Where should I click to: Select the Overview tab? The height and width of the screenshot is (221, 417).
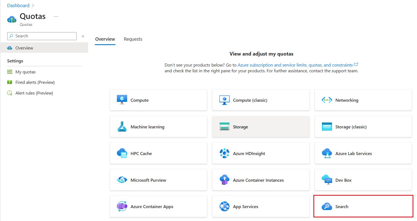coord(105,39)
